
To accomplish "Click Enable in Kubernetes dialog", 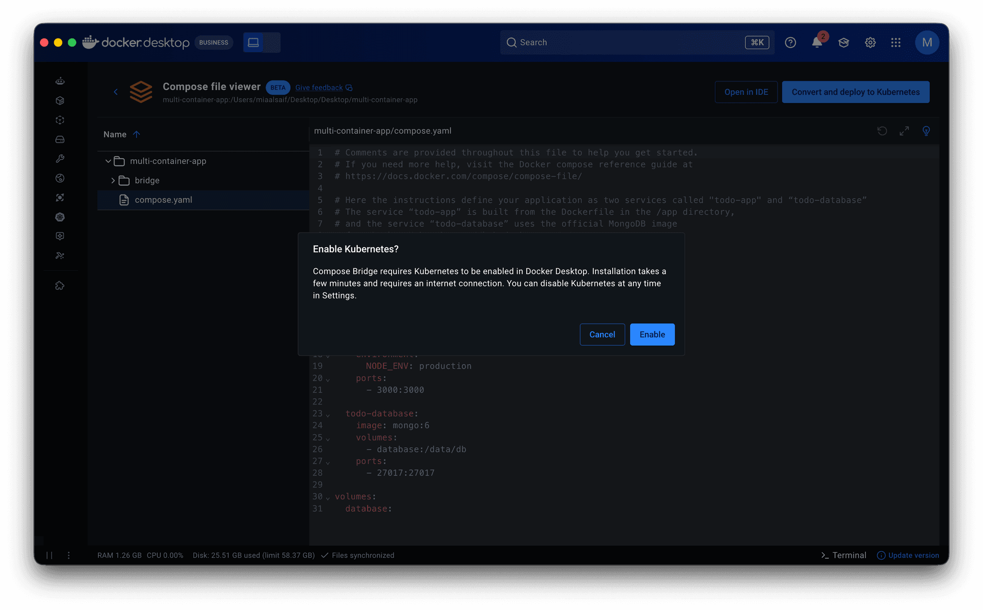I will tap(652, 334).
